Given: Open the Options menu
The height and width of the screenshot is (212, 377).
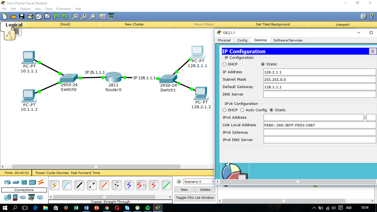Looking at the screenshot, I should point(25,9).
